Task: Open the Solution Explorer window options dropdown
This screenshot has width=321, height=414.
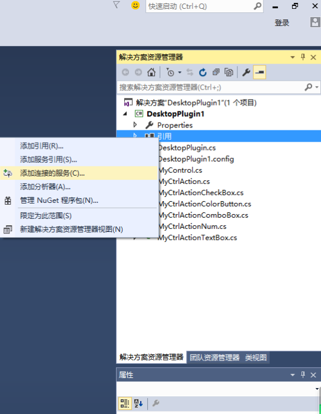Action: [x=293, y=57]
